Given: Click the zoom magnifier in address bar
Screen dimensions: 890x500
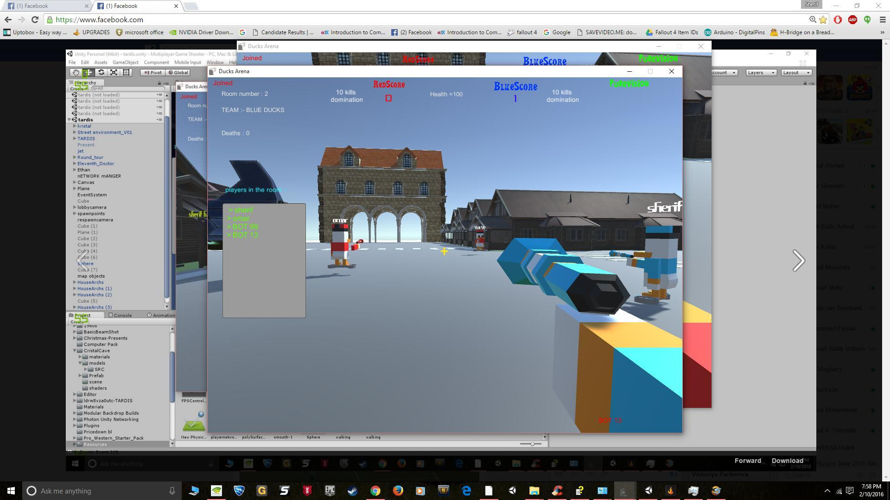Looking at the screenshot, I should [x=813, y=19].
